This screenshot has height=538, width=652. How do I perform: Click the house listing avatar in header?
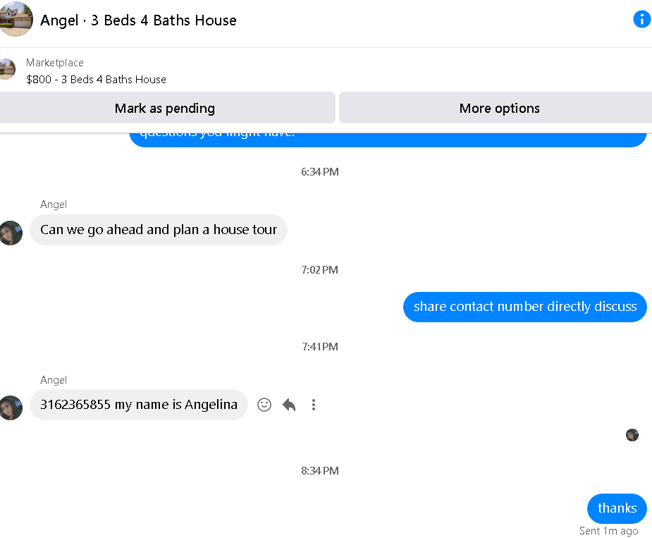point(16,19)
